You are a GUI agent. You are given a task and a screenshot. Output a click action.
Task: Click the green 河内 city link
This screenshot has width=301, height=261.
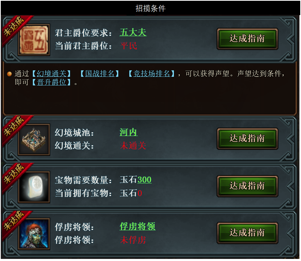(129, 132)
